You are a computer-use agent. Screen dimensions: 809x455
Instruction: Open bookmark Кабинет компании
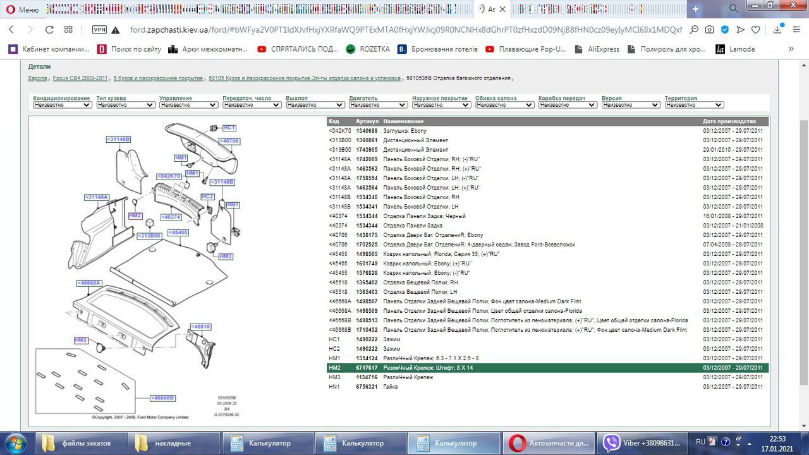49,49
